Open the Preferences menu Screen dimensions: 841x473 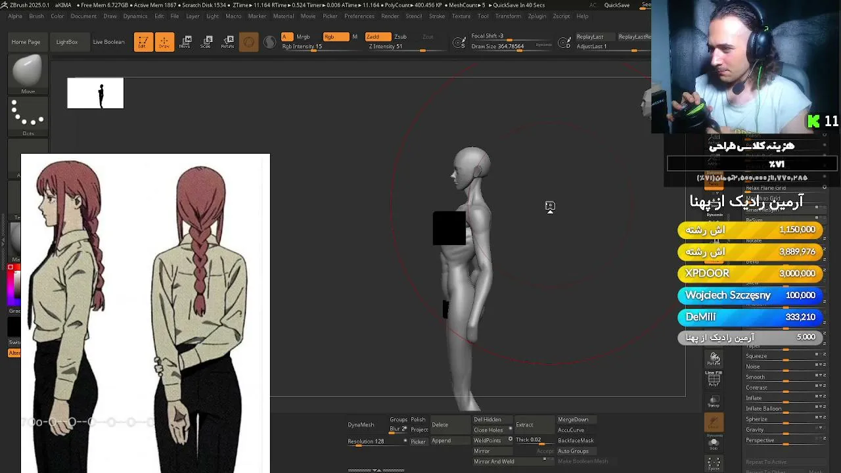[x=359, y=16]
